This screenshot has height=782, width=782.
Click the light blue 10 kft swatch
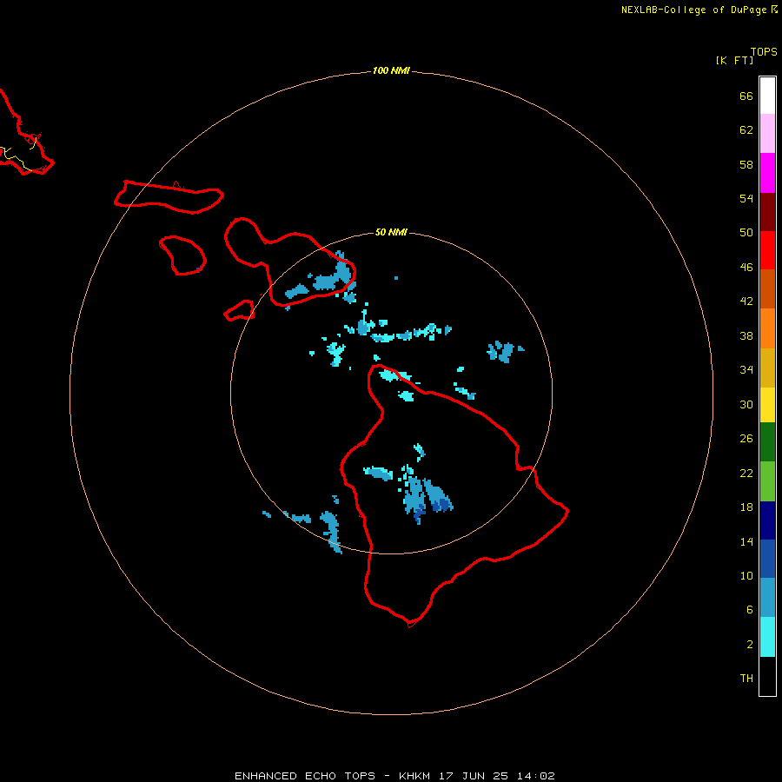click(767, 598)
